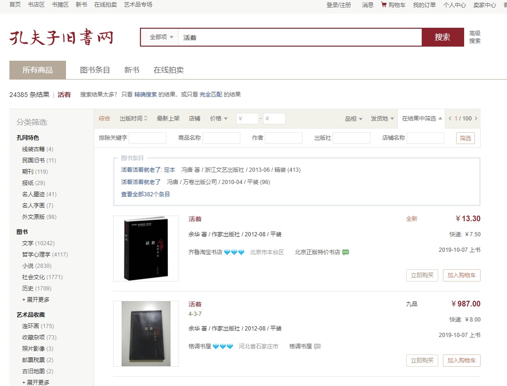Open the ¥13.30 book's cover thumbnail

click(x=146, y=249)
